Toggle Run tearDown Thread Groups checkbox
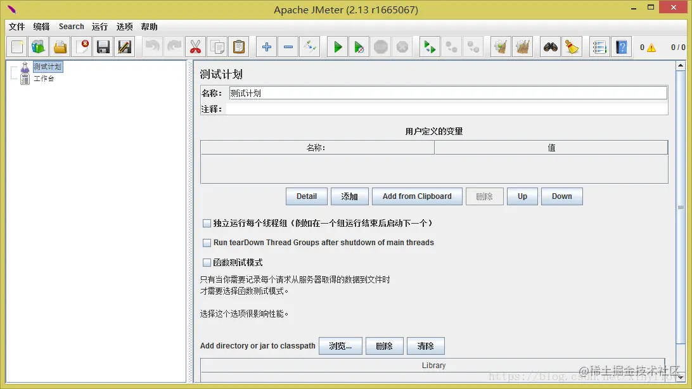The image size is (692, 389). [x=207, y=243]
